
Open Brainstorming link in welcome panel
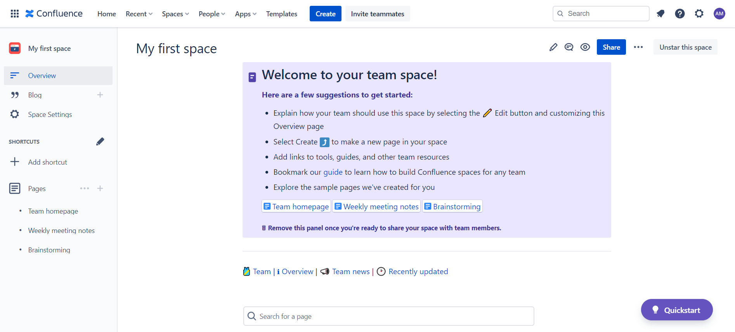(452, 206)
